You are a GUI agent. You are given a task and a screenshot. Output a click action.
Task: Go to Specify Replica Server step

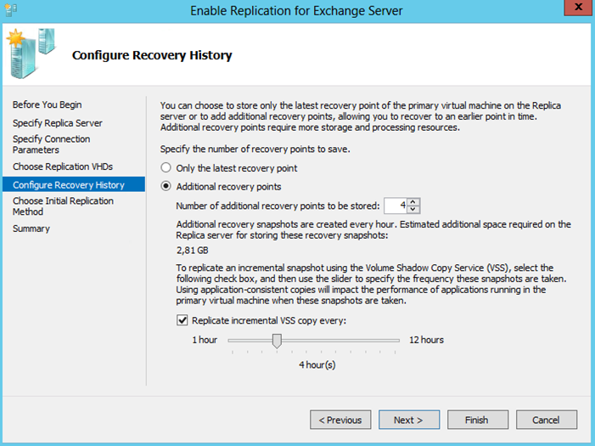[58, 123]
